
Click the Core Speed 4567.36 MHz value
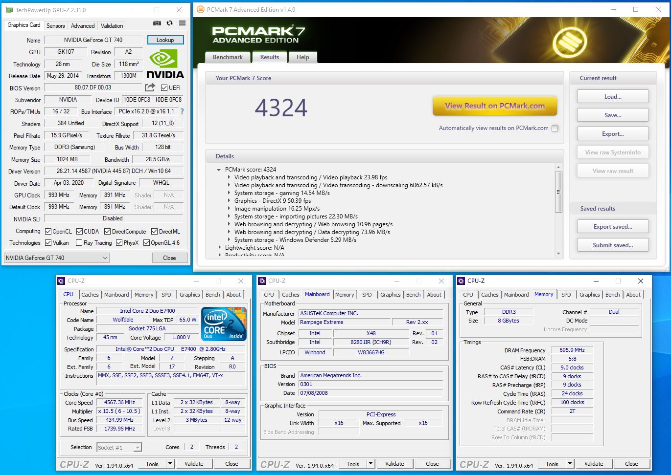[120, 402]
